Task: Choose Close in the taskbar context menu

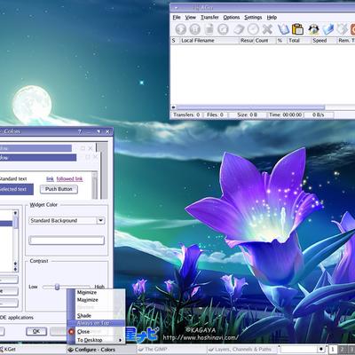Action: tap(96, 332)
